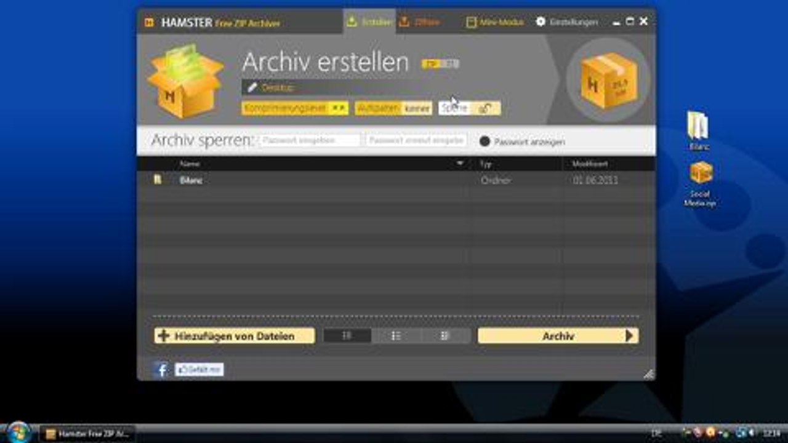The width and height of the screenshot is (788, 443).
Task: Click the 01.06.2011 date cell
Action: (x=595, y=180)
